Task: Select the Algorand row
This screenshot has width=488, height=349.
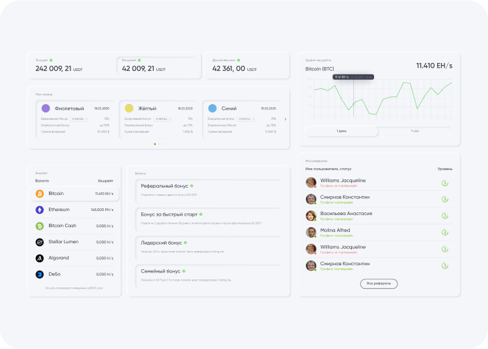Action: click(x=74, y=258)
